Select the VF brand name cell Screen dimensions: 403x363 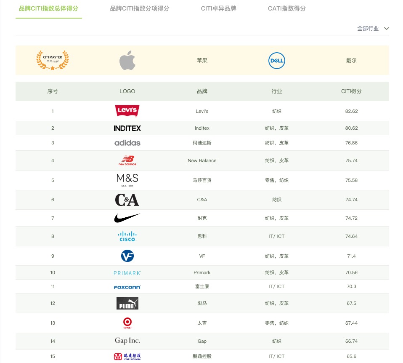tap(202, 256)
